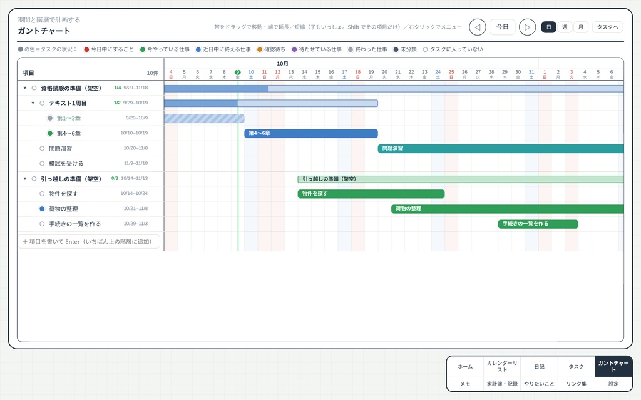Focus the 項目を書いて Enter input field

(x=89, y=242)
